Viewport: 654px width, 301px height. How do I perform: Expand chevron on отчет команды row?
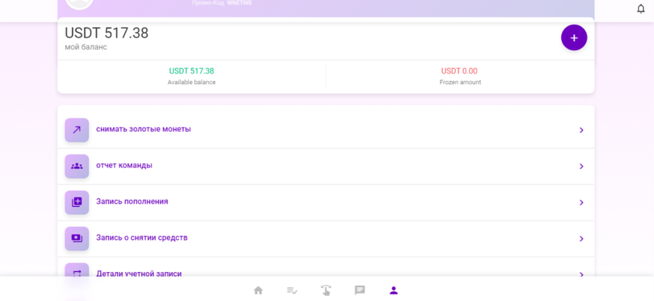pyautogui.click(x=582, y=166)
